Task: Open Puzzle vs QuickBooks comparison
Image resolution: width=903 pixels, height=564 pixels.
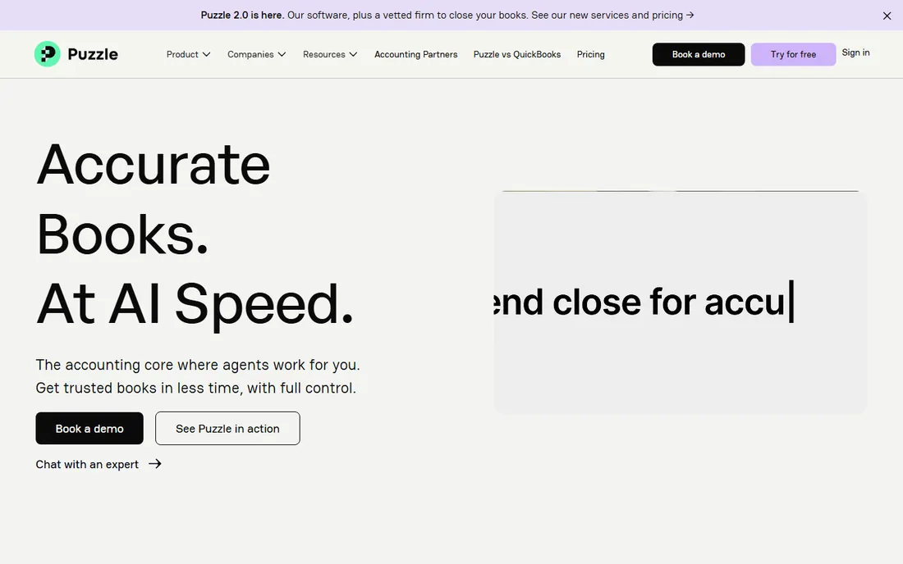Action: (516, 54)
